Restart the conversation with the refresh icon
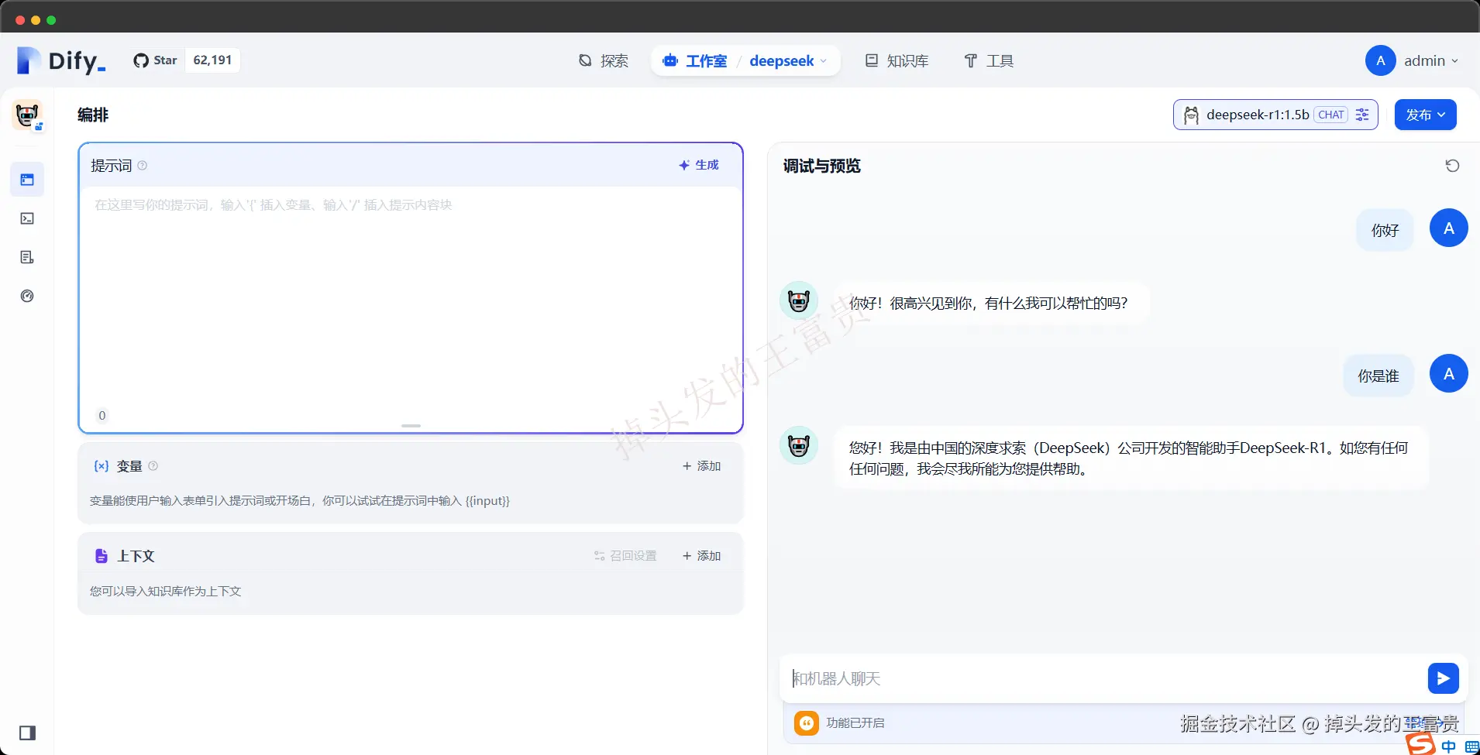This screenshot has height=755, width=1480. click(x=1452, y=166)
